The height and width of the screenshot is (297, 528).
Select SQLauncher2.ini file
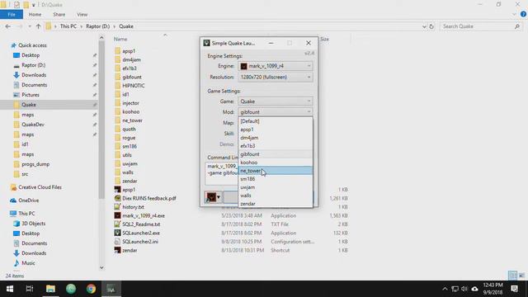pos(140,242)
